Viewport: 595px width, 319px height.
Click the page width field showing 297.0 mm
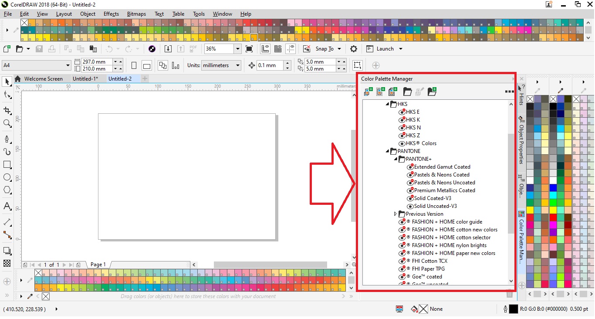(97, 62)
